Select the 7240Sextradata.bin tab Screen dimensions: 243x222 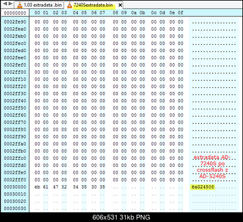94,5
